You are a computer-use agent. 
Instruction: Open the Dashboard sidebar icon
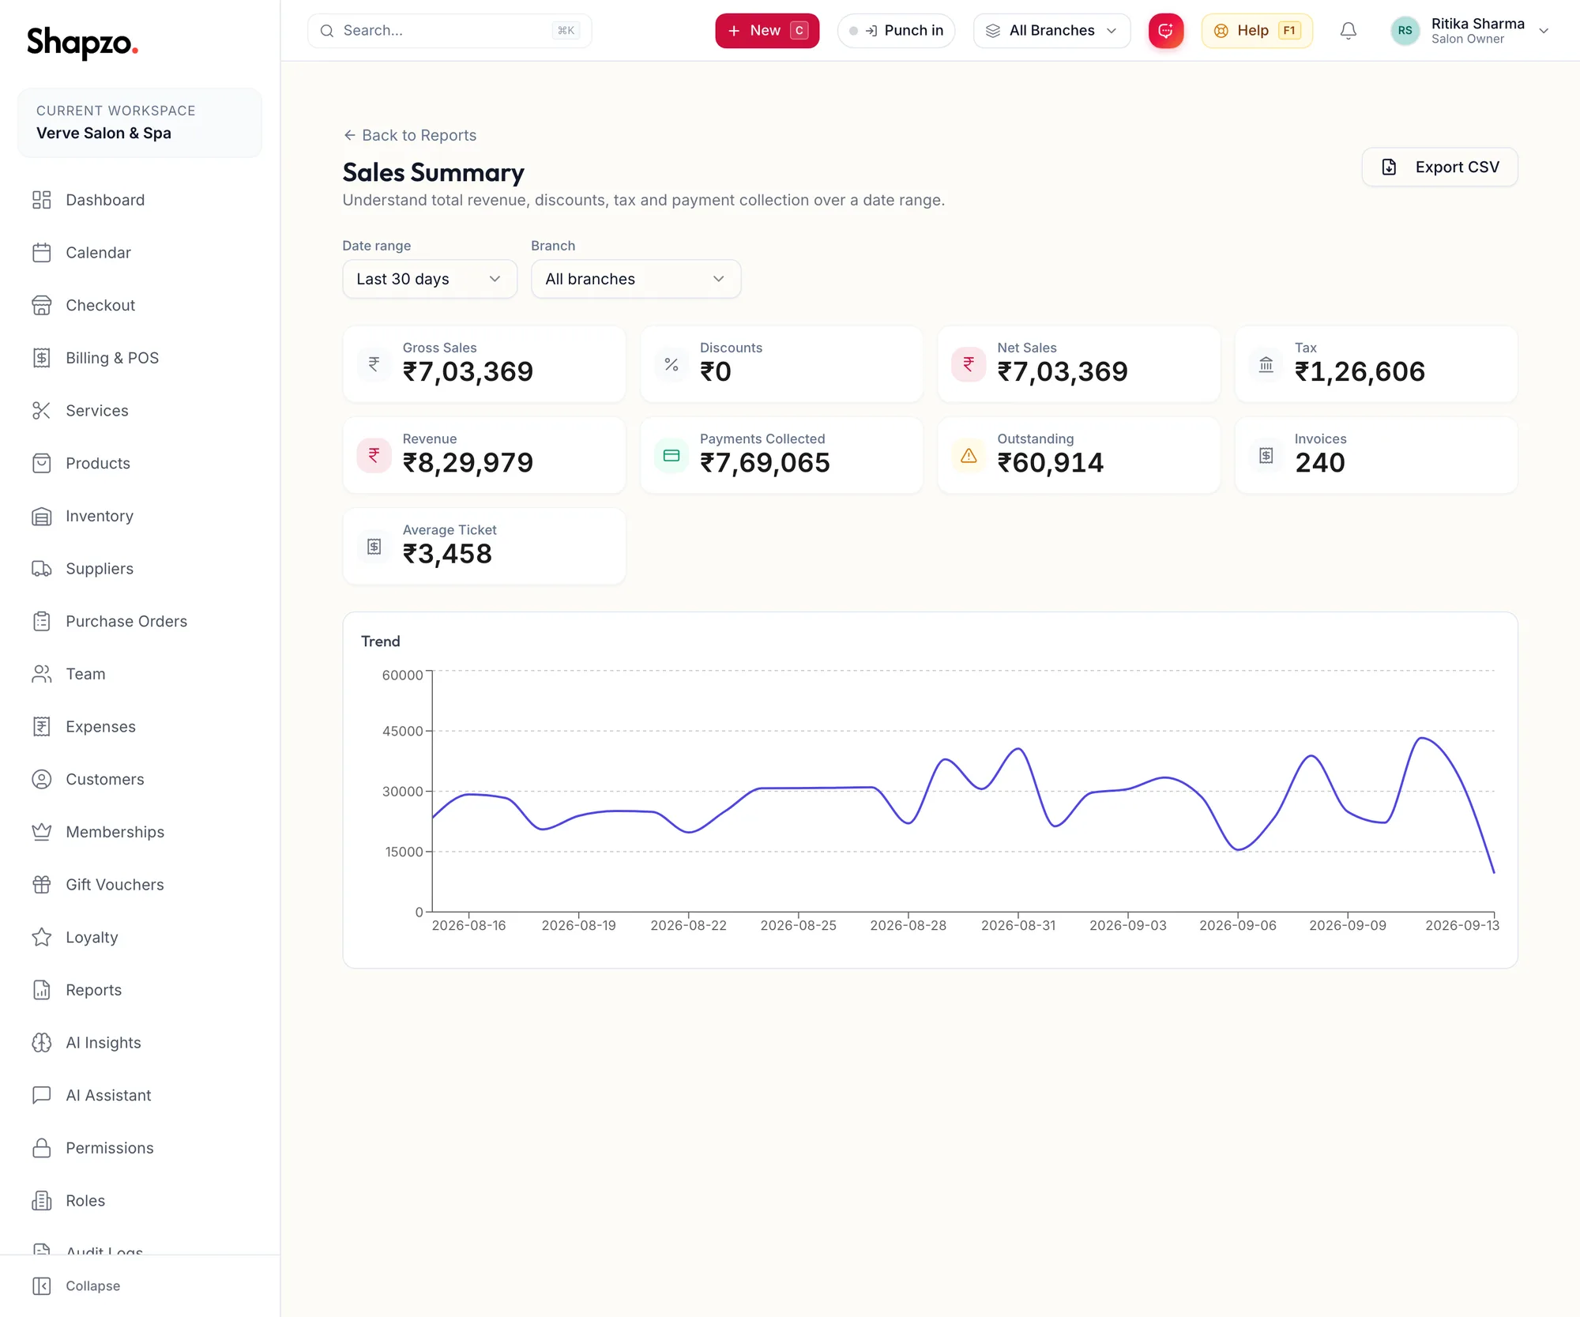coord(41,200)
